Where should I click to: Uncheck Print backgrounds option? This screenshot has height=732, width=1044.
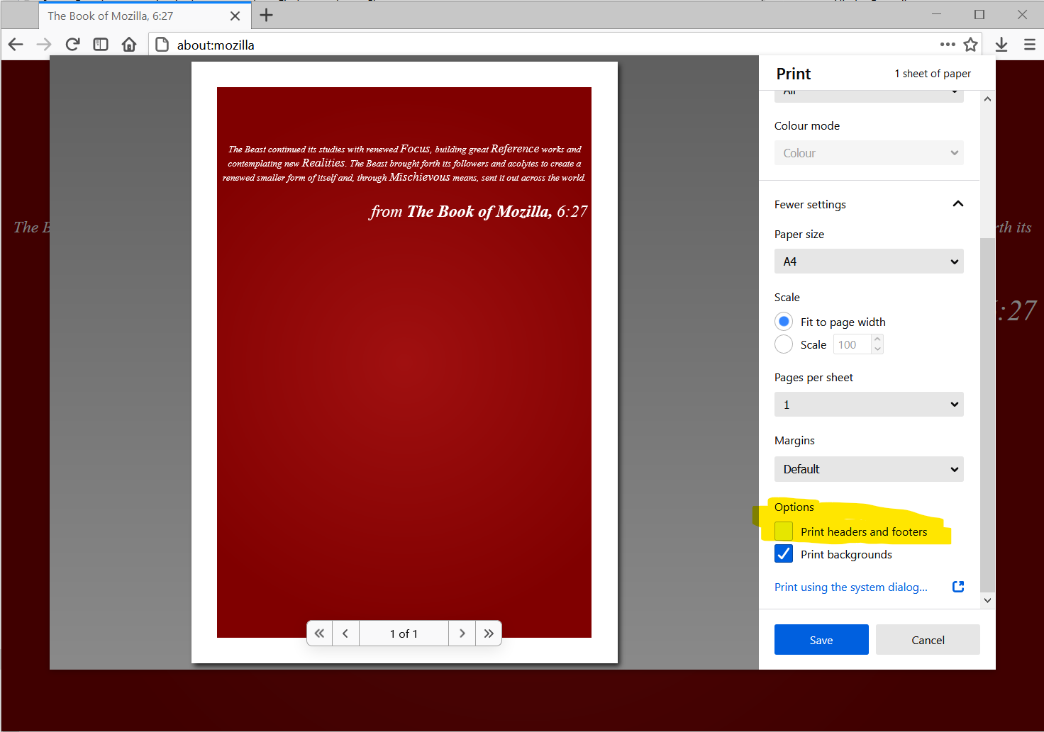(784, 554)
